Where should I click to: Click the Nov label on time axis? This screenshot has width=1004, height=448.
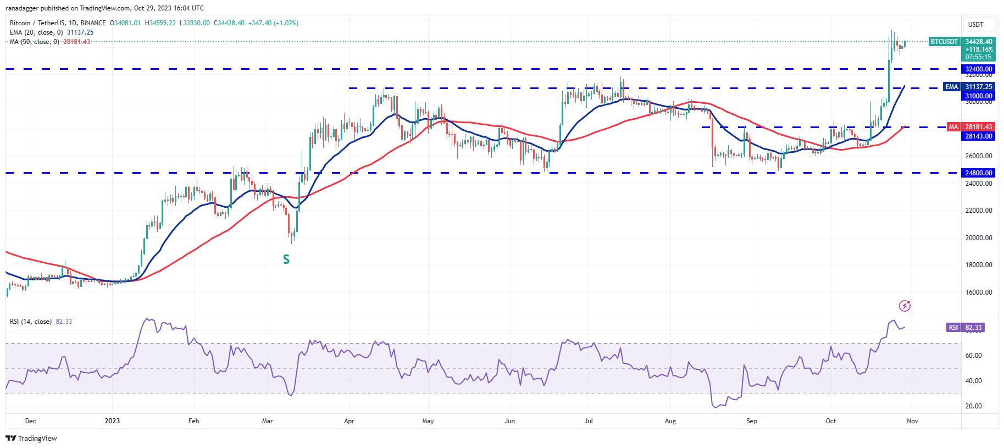point(912,421)
